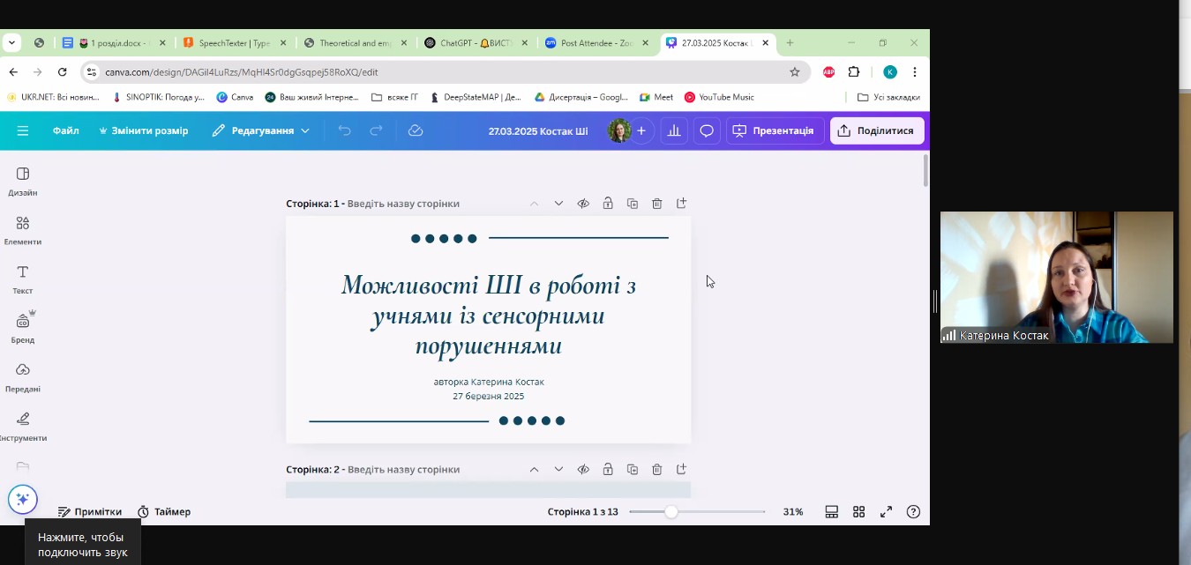Move page 2 up with chevron
This screenshot has width=1191, height=565.
tap(534, 470)
